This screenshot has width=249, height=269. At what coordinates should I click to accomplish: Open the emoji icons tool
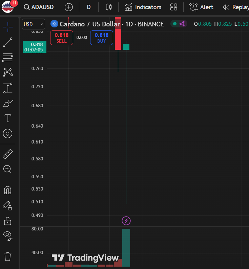(8, 133)
